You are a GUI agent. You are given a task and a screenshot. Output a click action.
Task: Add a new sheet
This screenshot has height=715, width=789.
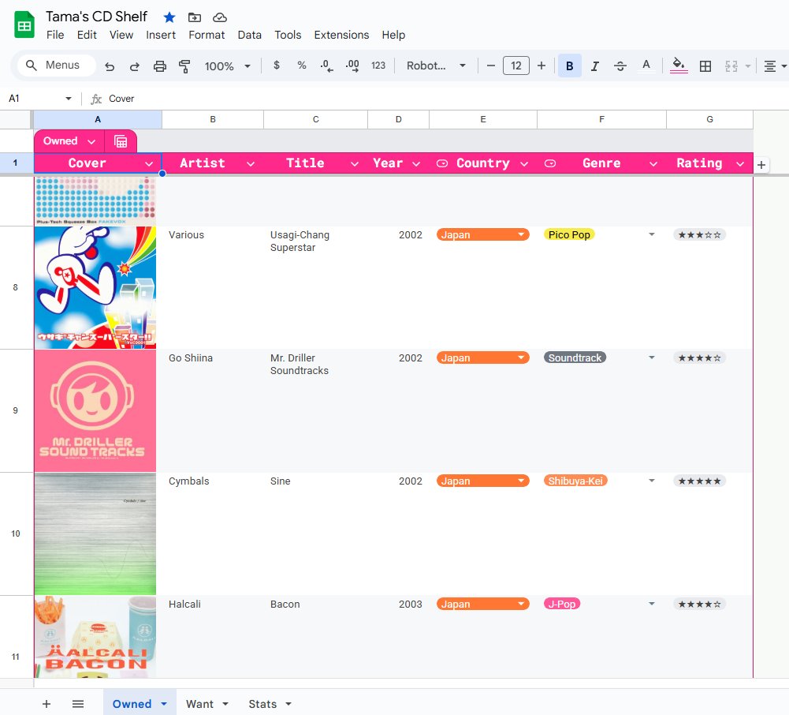click(47, 704)
